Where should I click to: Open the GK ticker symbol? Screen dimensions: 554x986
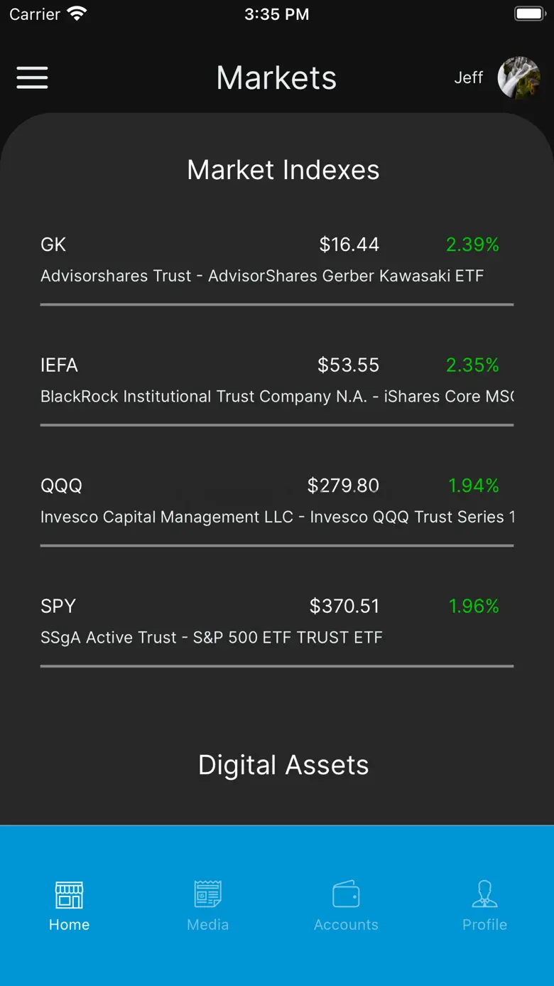click(x=53, y=245)
